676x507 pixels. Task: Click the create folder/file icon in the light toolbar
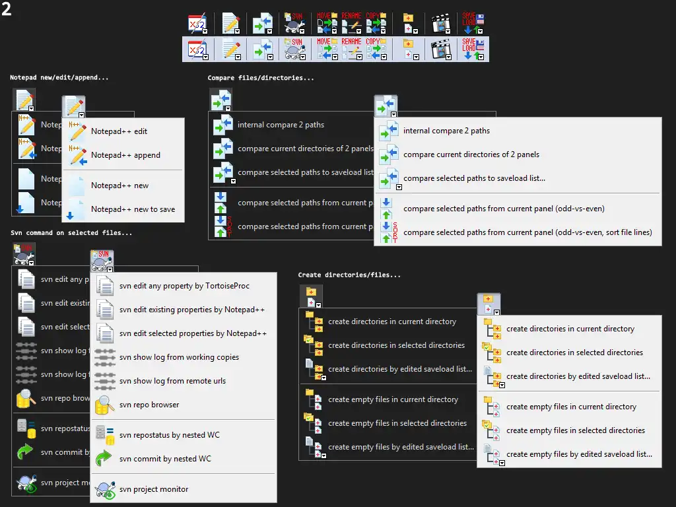pyautogui.click(x=409, y=50)
